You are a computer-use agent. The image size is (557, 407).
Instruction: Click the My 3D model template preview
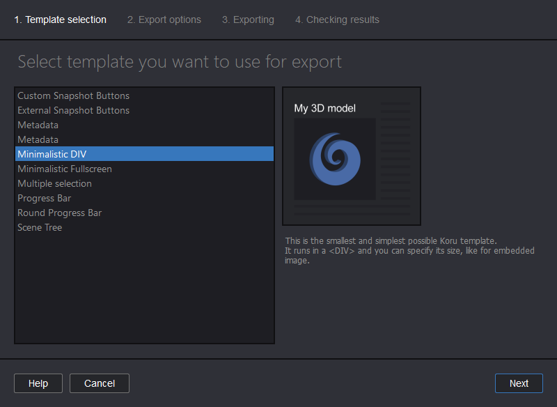pyautogui.click(x=351, y=156)
